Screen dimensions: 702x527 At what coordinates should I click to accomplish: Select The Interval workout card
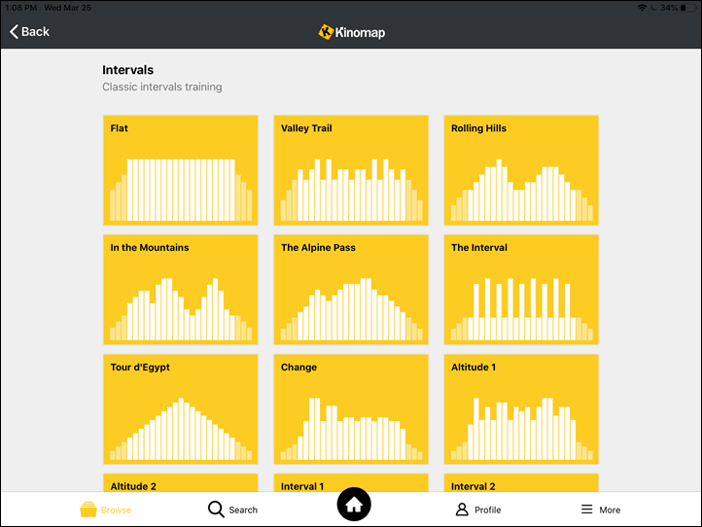tap(521, 290)
